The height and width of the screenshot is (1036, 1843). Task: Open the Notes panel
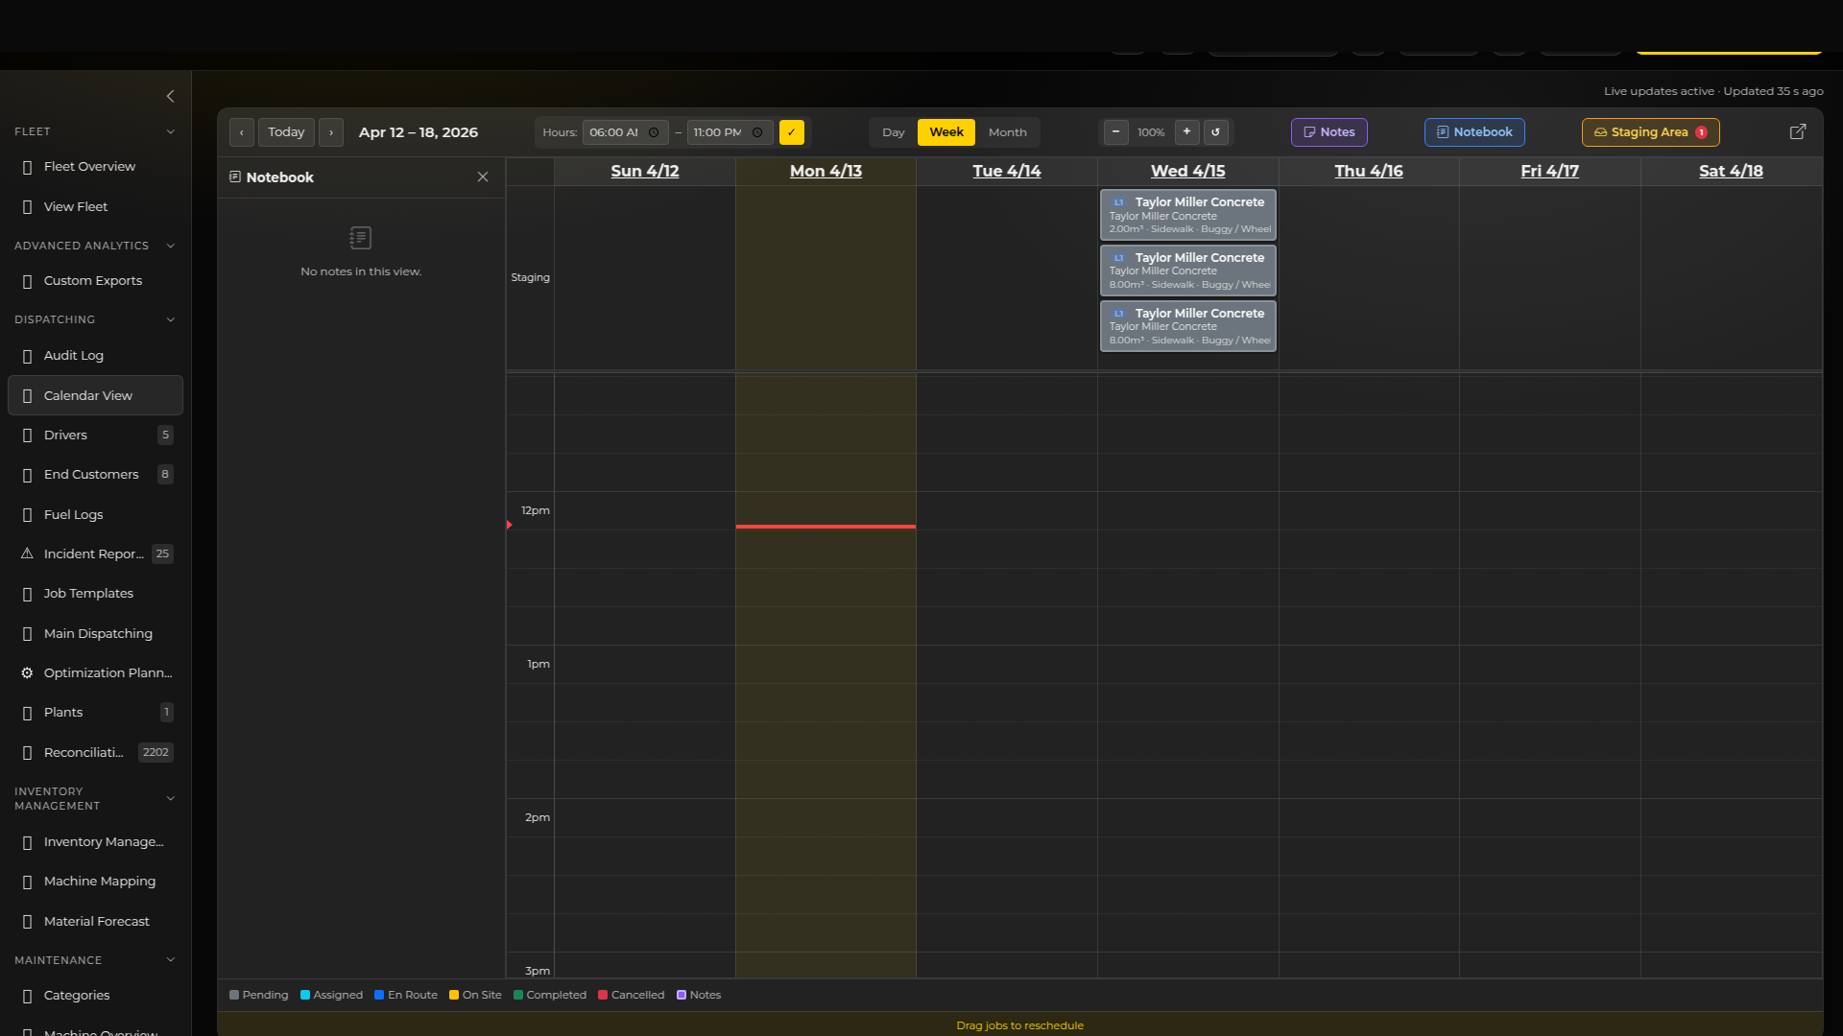[x=1329, y=132]
